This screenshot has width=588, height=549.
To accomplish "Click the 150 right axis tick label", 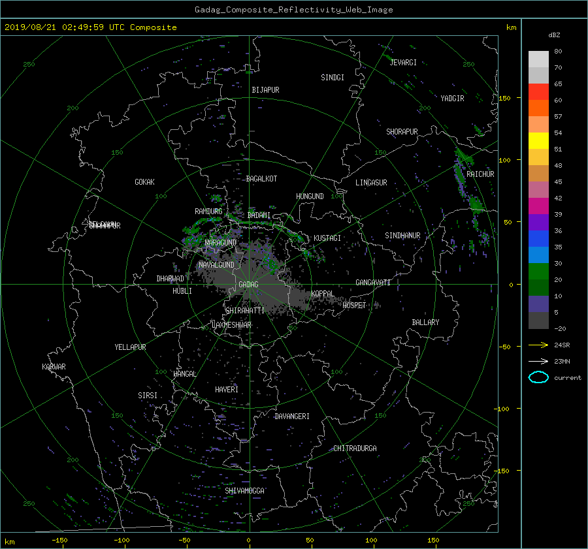I will [x=504, y=98].
